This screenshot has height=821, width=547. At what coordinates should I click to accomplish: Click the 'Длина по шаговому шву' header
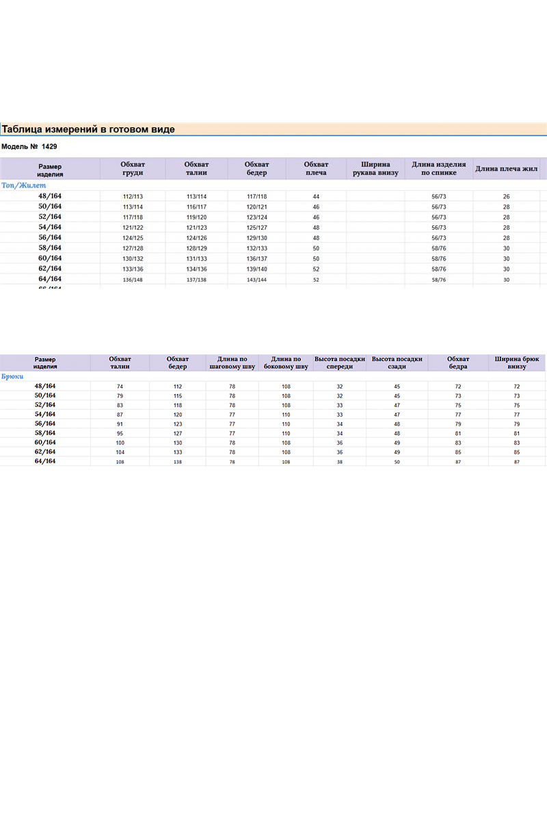click(232, 363)
